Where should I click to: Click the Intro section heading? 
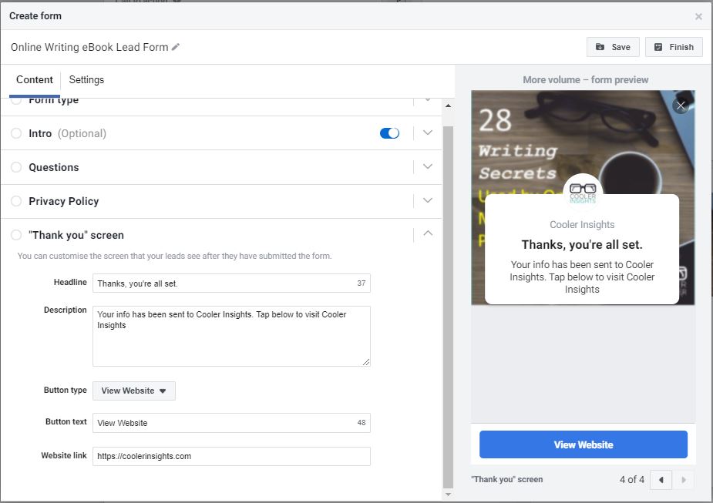pyautogui.click(x=40, y=133)
